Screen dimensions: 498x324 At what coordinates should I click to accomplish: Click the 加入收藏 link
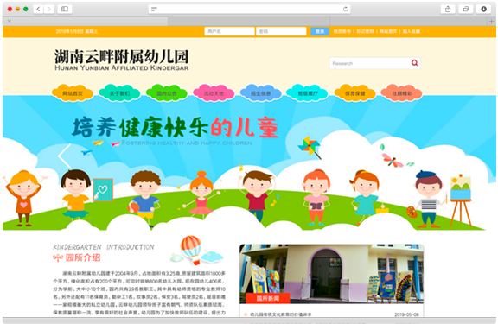(412, 31)
